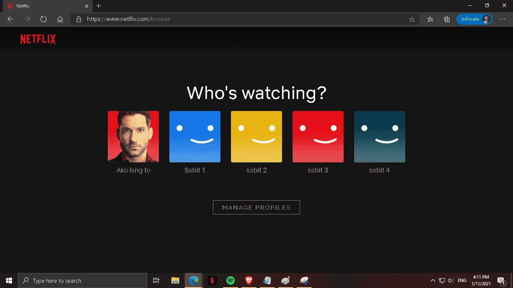Open a new browser tab
The height and width of the screenshot is (288, 513).
coord(99,6)
